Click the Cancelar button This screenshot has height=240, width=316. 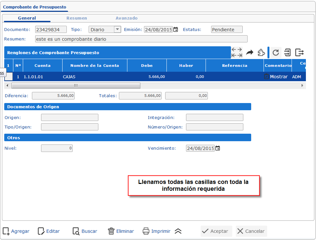(251, 231)
